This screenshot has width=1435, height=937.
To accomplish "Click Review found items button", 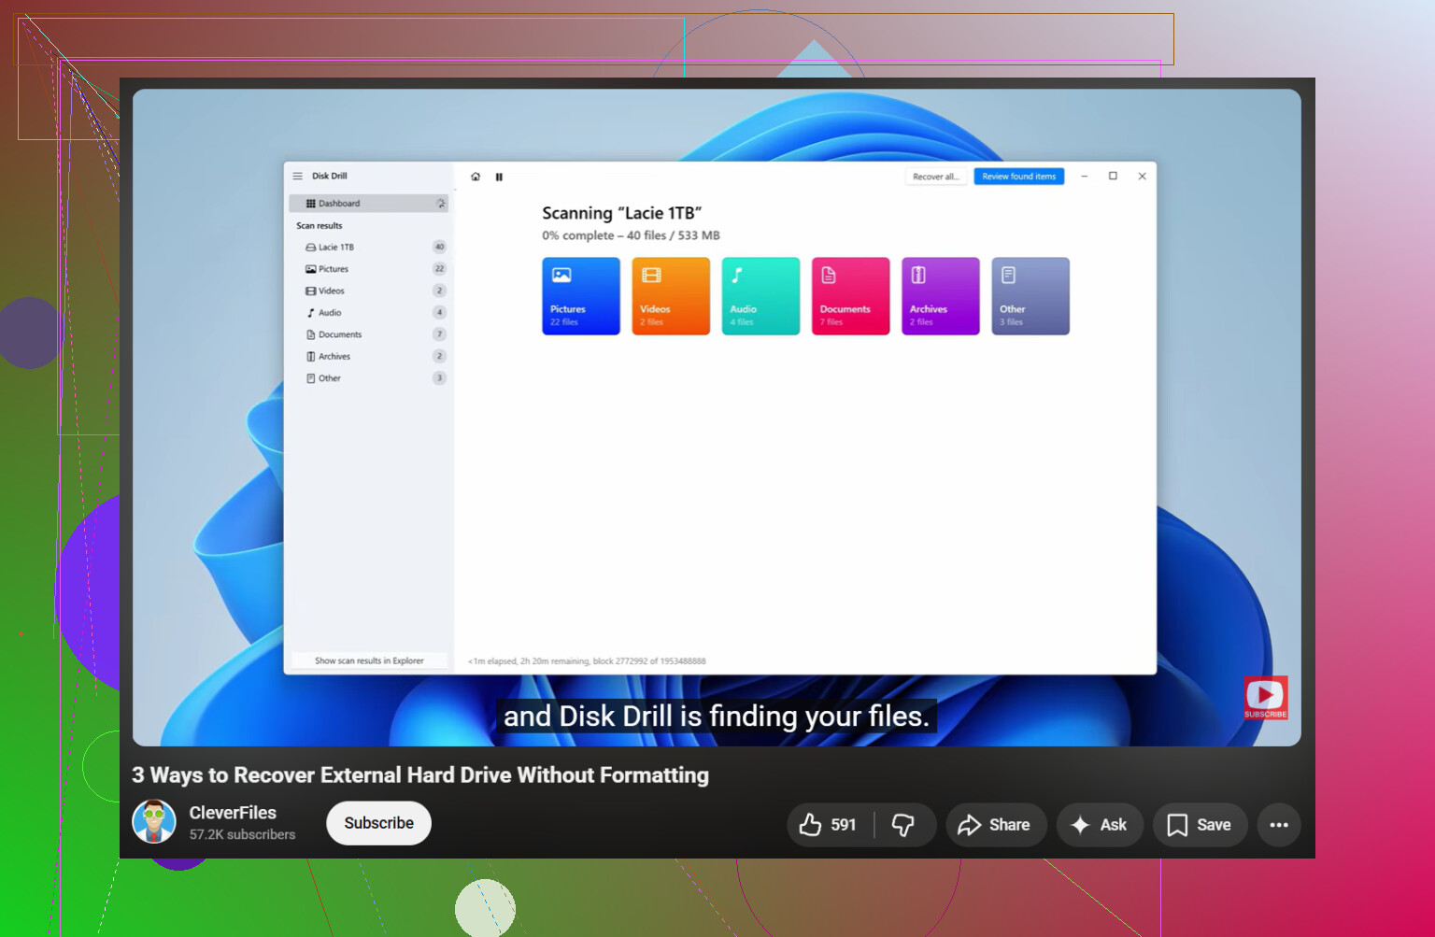I will click(x=1018, y=177).
